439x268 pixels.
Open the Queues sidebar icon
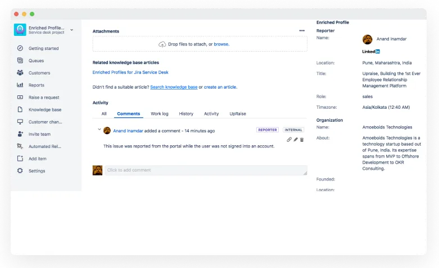[20, 61]
